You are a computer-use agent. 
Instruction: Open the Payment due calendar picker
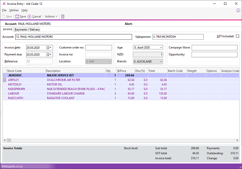[x=49, y=54]
